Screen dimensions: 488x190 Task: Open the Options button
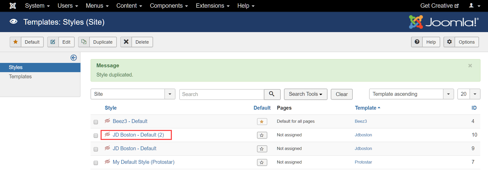pos(461,42)
